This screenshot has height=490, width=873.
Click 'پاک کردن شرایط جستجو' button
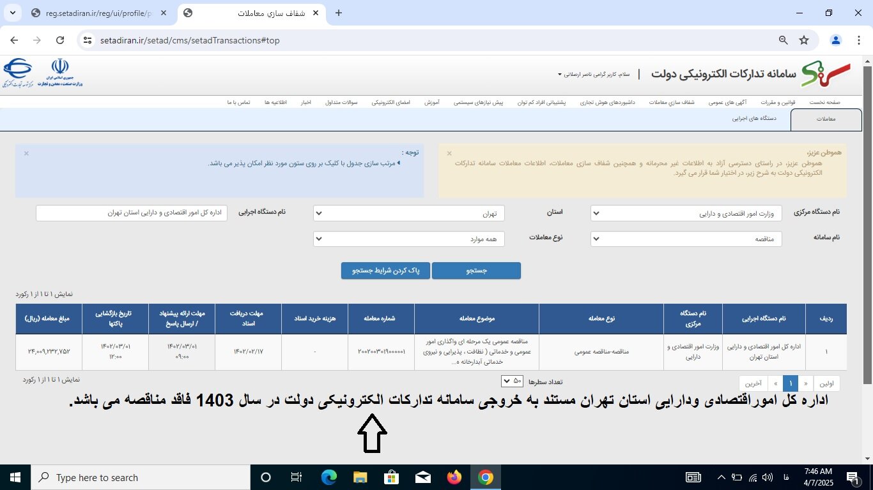pos(385,271)
